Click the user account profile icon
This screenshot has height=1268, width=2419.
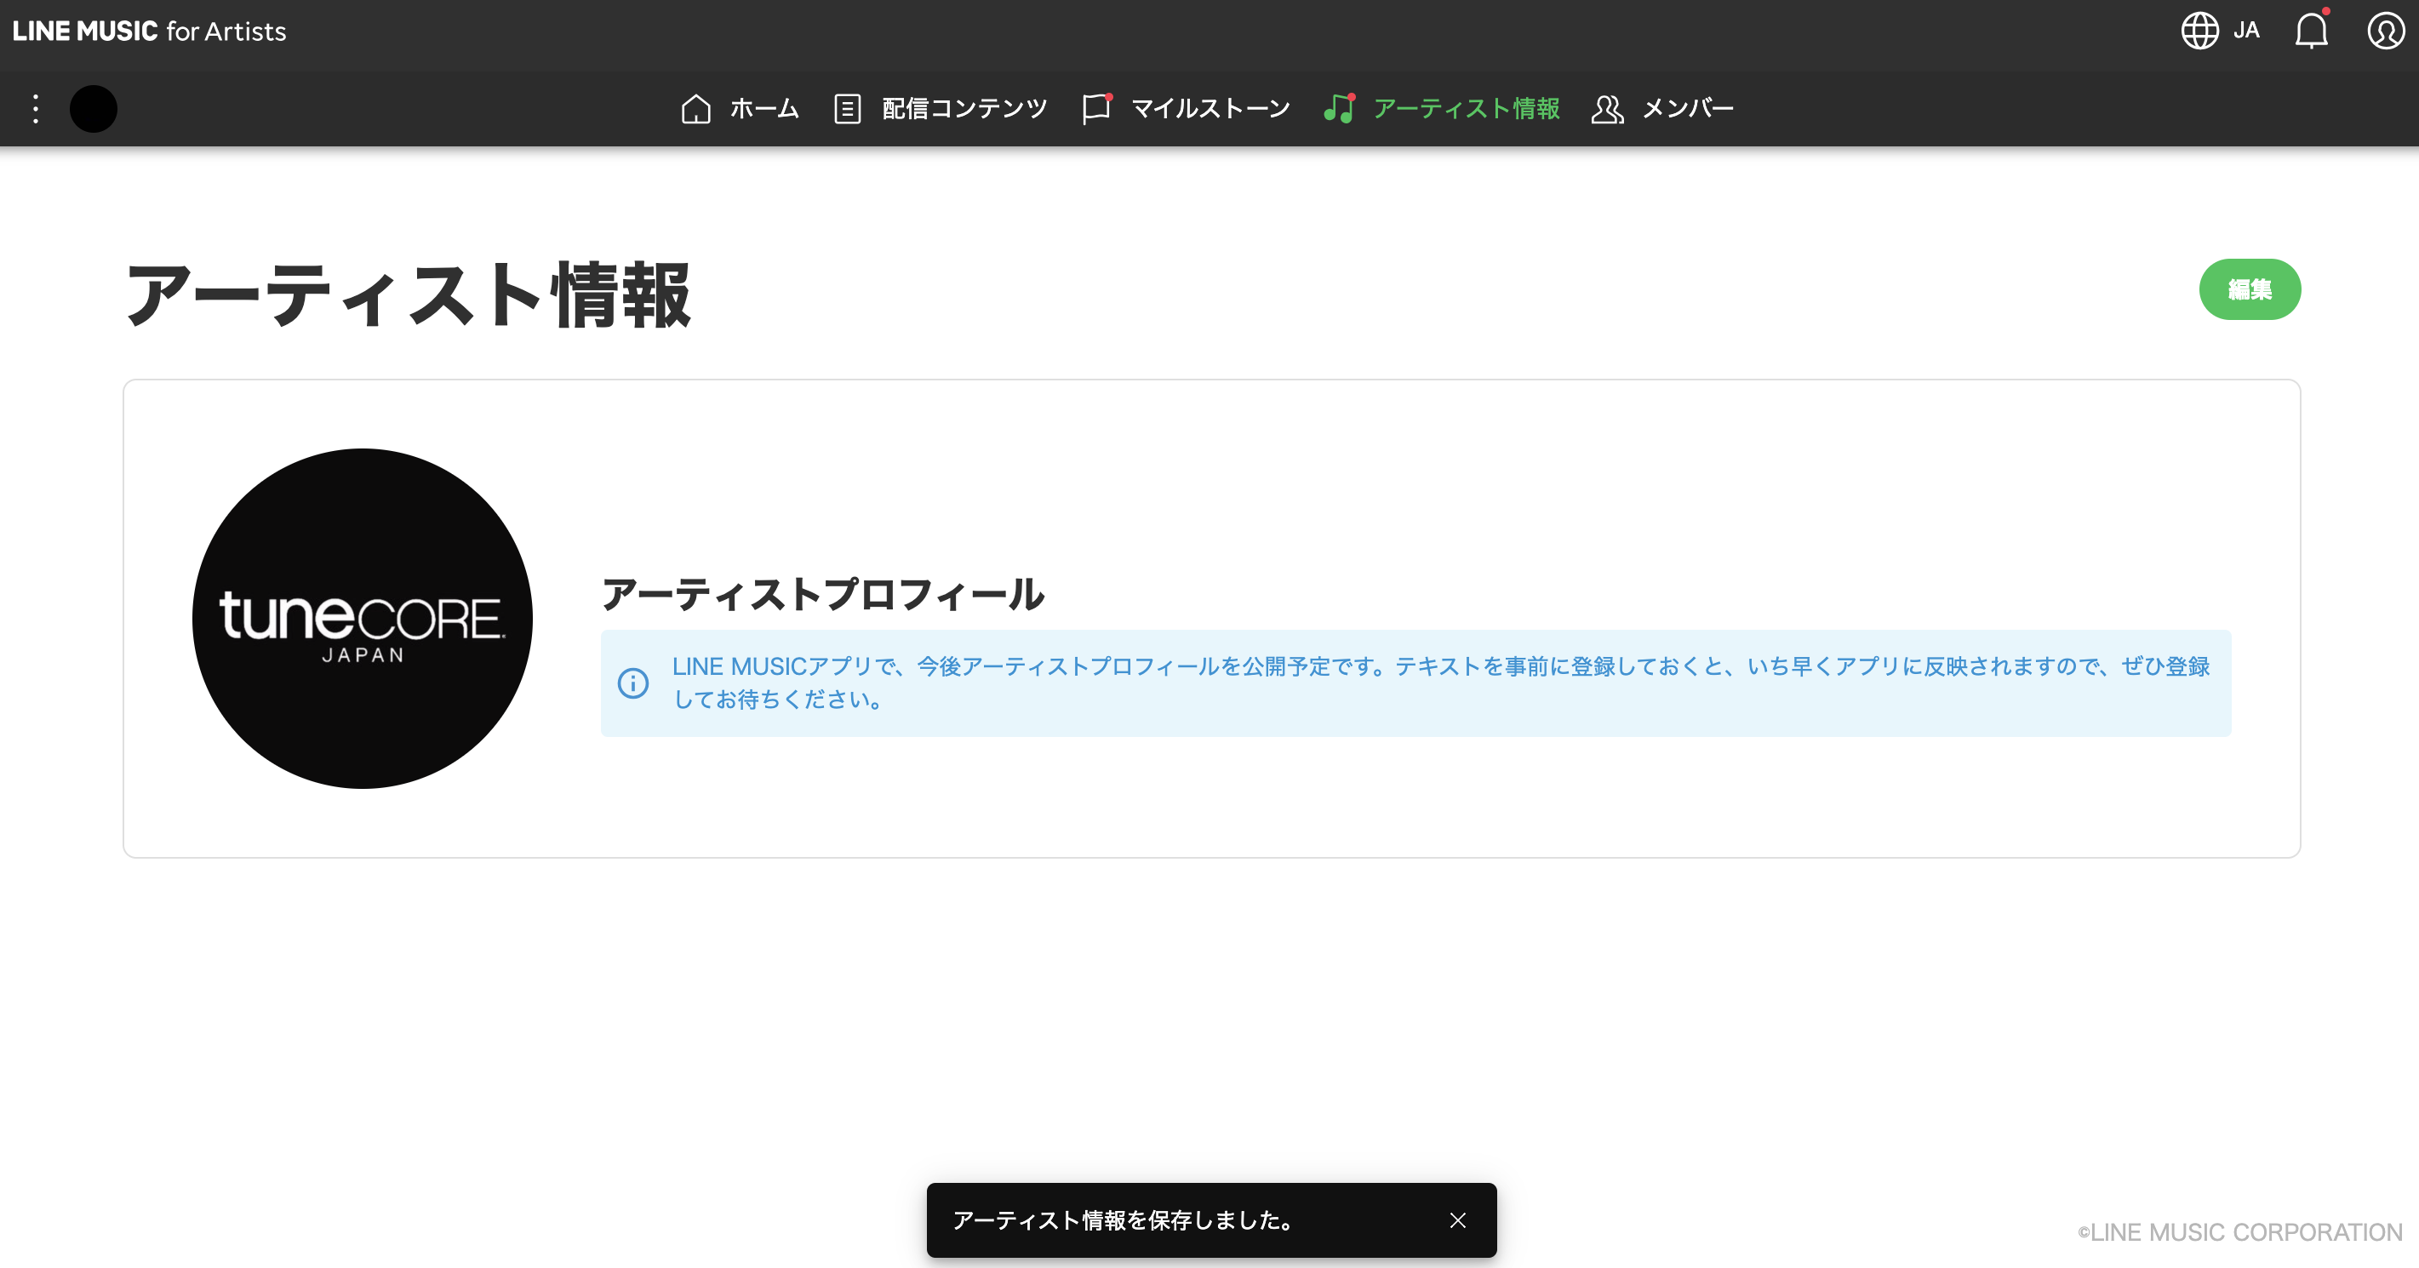(2385, 31)
